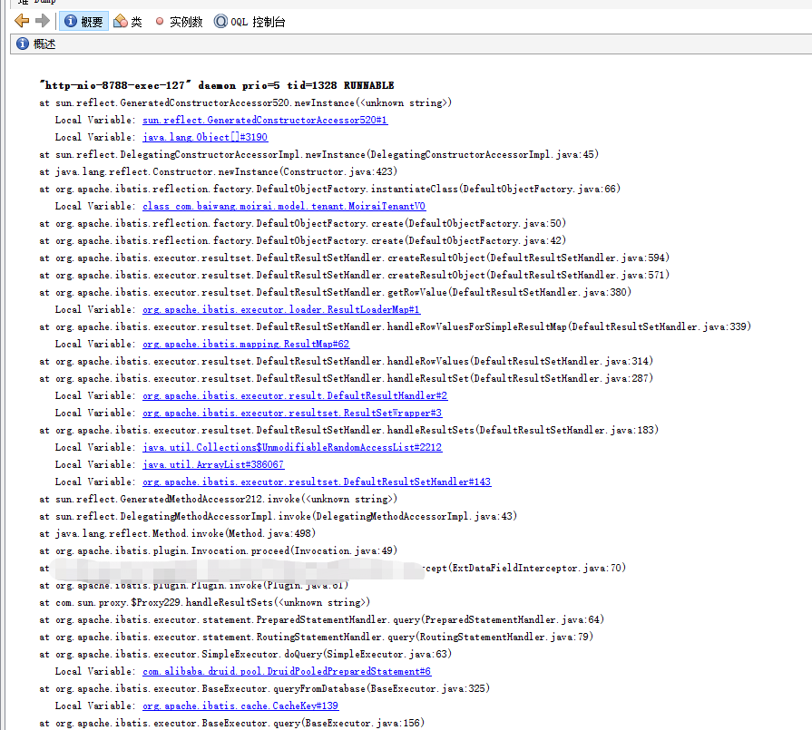812x730 pixels.
Task: Open the OQL 控制台 console
Action: click(x=249, y=22)
